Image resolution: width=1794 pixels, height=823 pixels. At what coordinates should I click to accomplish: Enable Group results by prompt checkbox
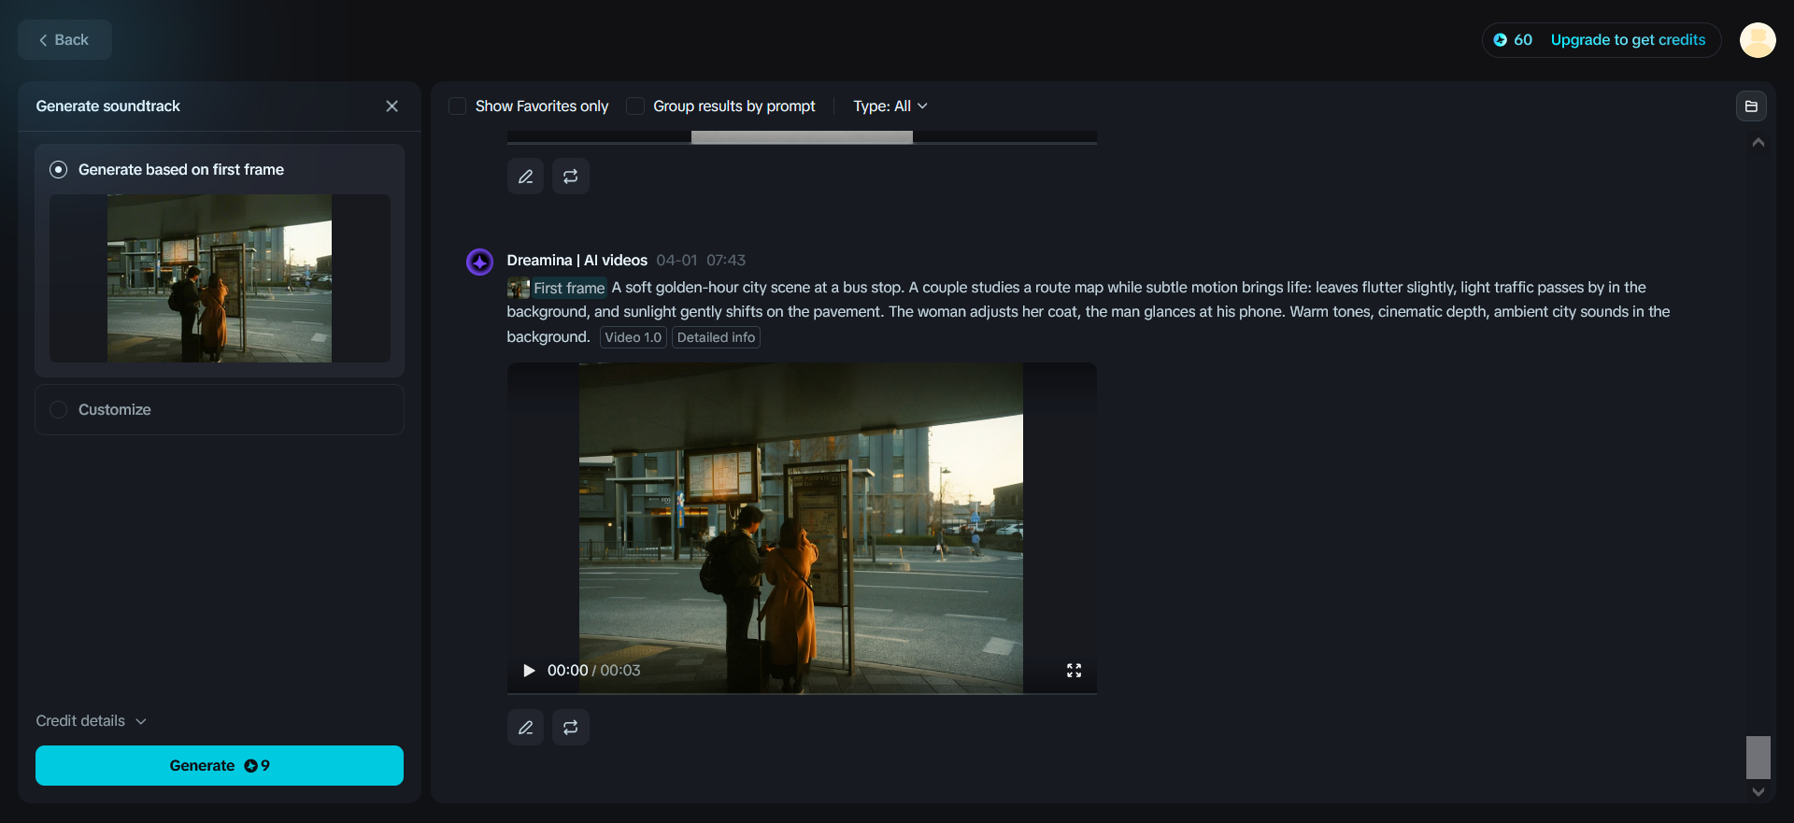coord(635,106)
